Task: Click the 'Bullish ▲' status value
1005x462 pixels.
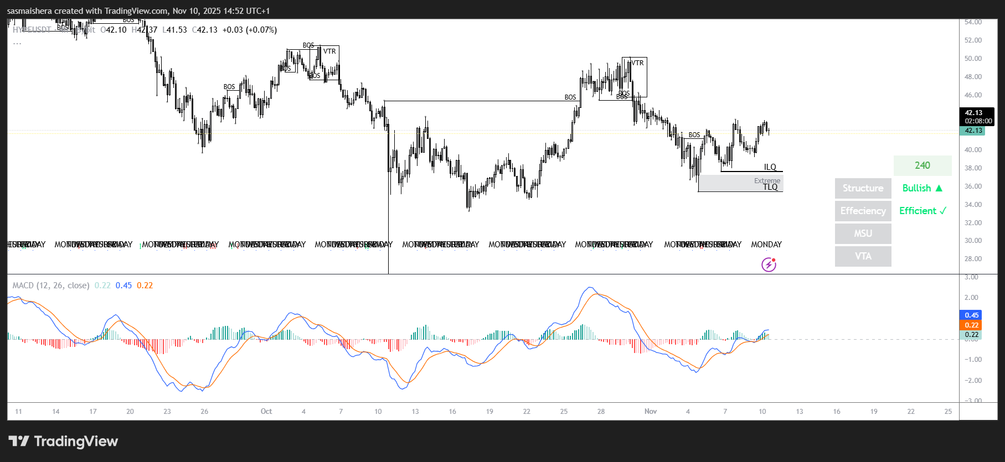Action: click(x=922, y=188)
